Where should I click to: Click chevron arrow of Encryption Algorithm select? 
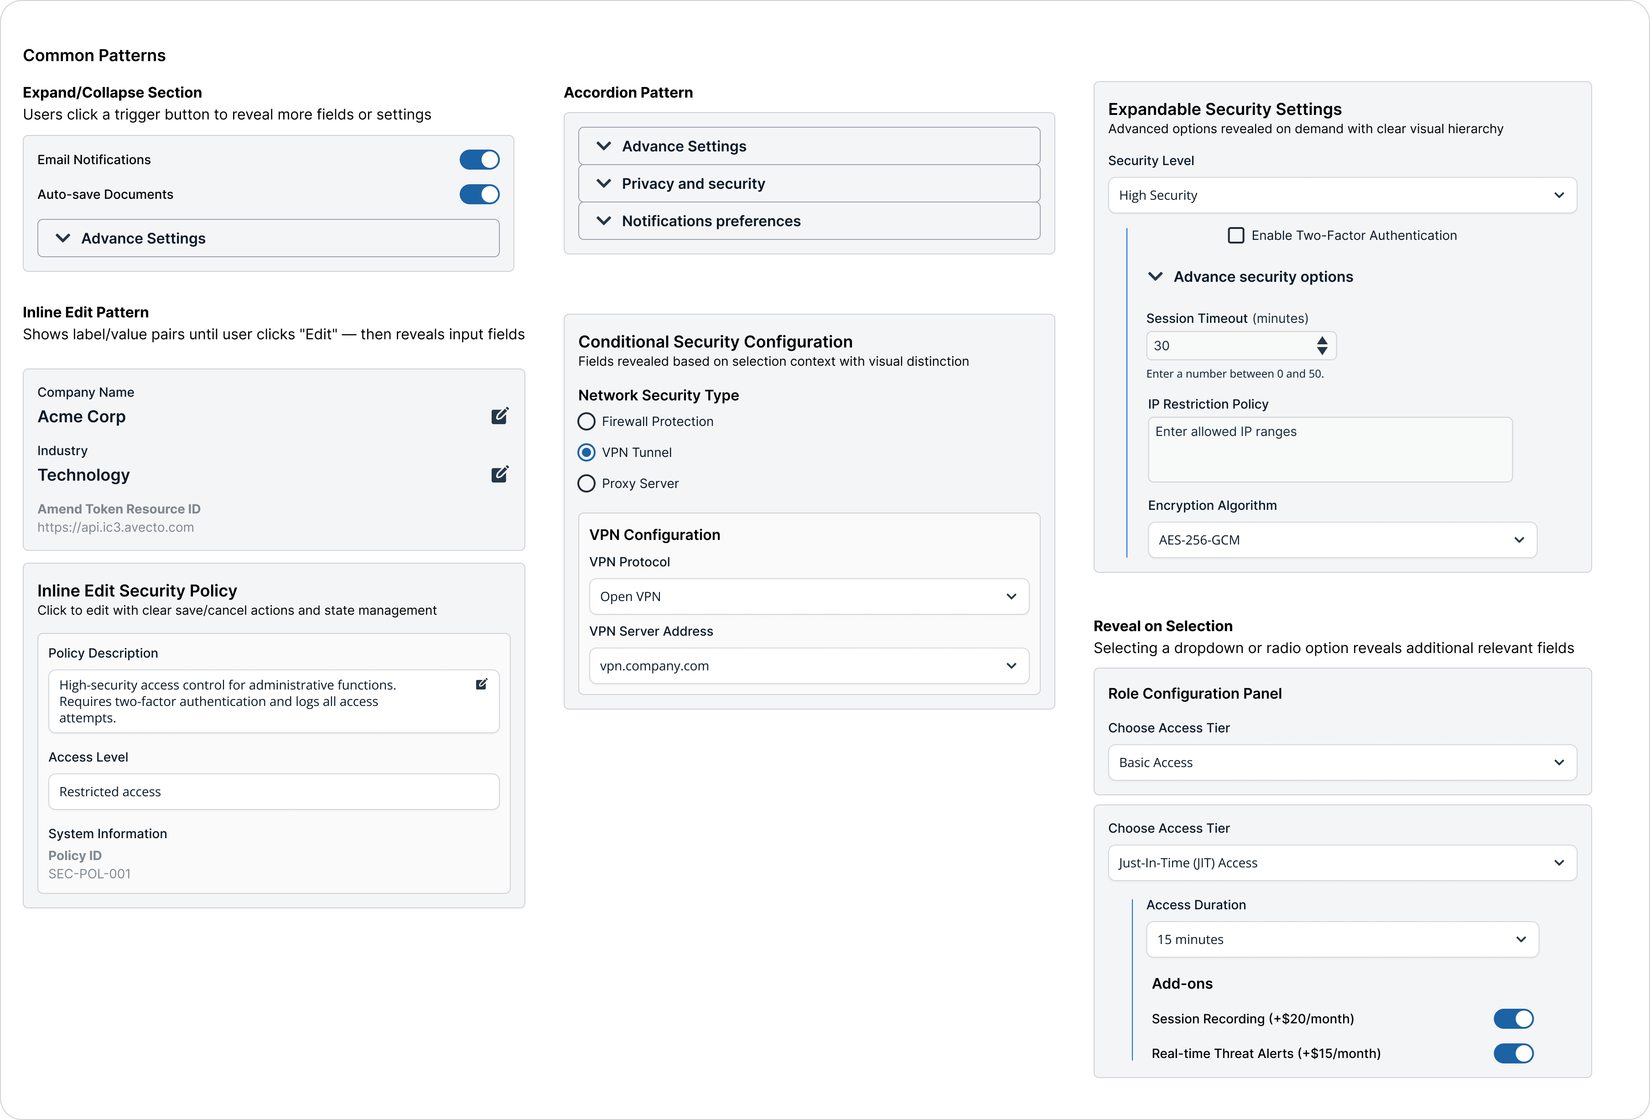coord(1519,540)
